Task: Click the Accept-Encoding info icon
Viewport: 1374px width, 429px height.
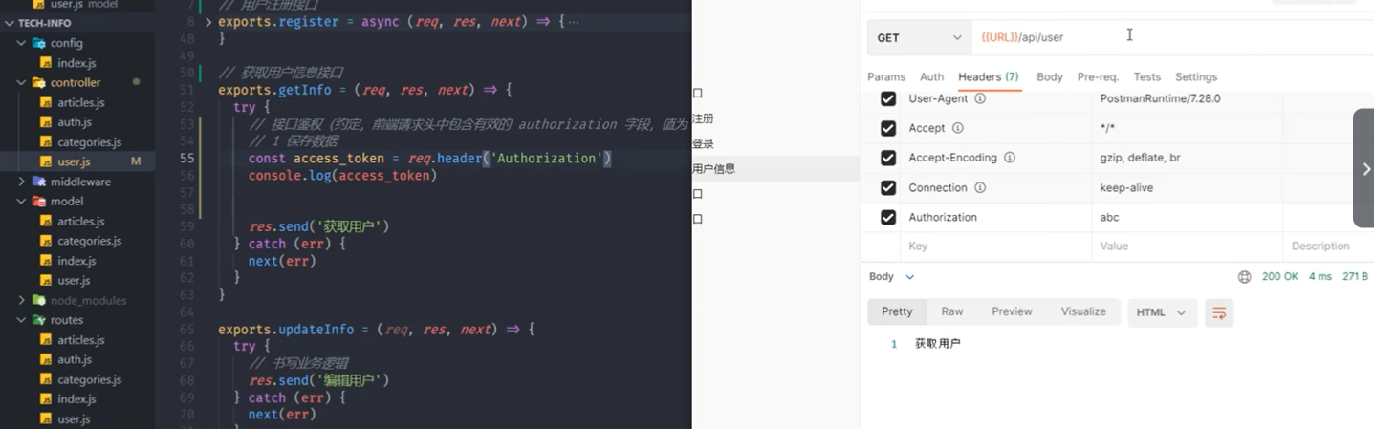Action: (1010, 158)
